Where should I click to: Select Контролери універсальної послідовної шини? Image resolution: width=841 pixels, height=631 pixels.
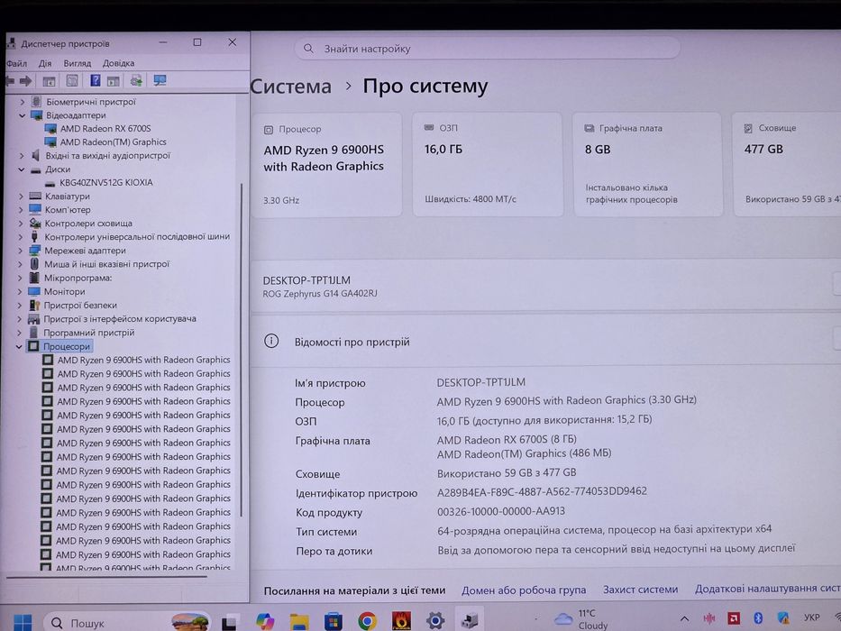click(x=137, y=236)
